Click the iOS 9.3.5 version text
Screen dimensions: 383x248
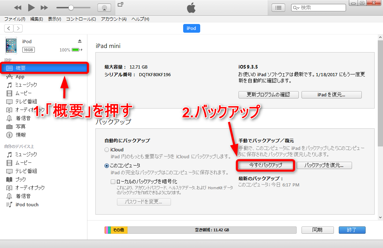click(x=248, y=67)
